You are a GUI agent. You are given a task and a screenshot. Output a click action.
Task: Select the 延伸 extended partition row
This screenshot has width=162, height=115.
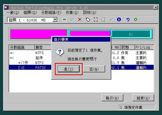point(81,58)
